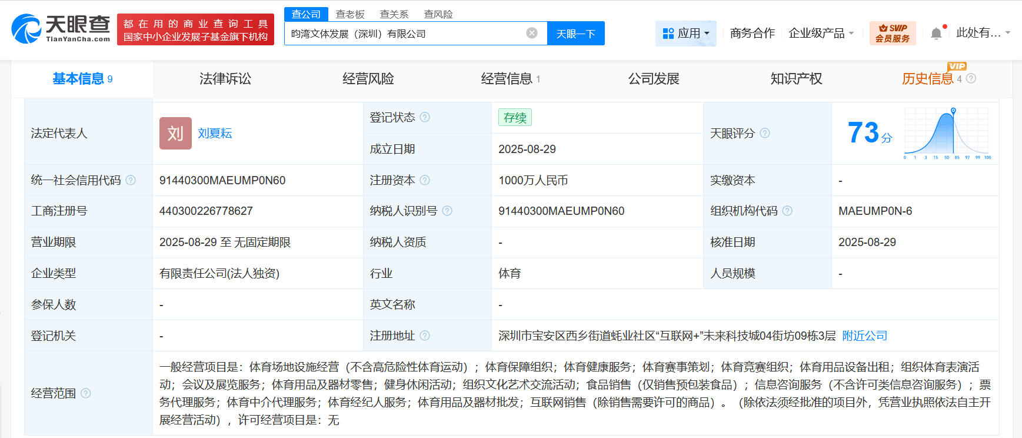This screenshot has height=438, width=1022.
Task: Open the 经营风险 tab
Action: pos(368,79)
